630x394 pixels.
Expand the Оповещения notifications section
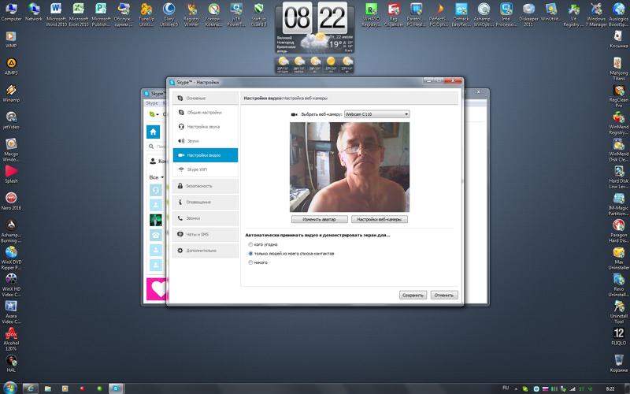[x=206, y=203]
